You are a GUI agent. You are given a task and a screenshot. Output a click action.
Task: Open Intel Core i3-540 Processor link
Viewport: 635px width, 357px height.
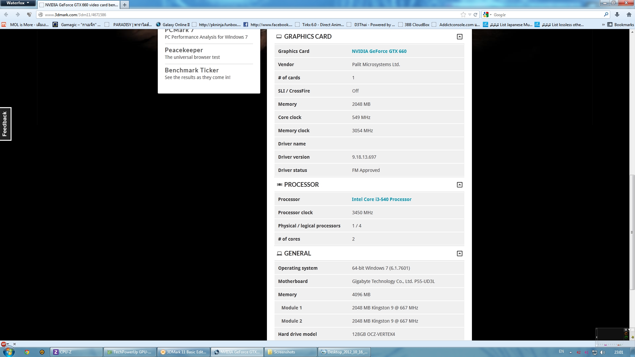pyautogui.click(x=381, y=199)
